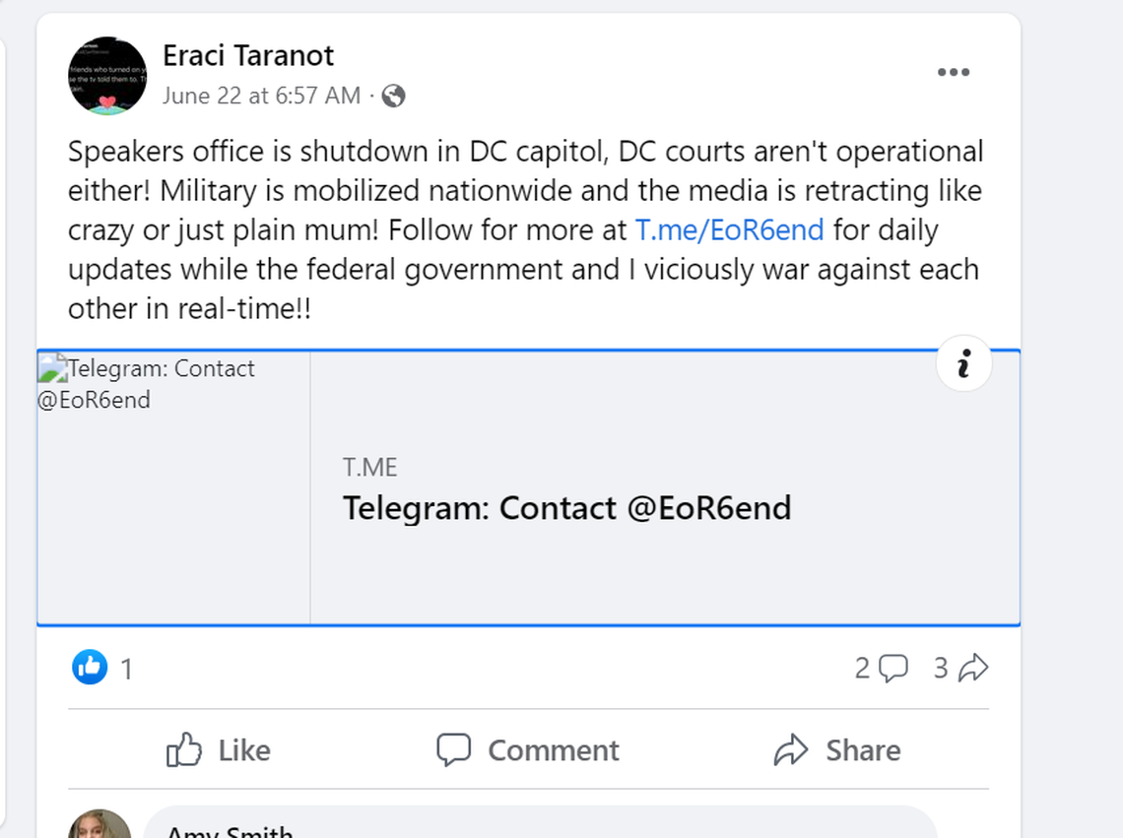Viewport: 1123px width, 838px height.
Task: Open Eraci Taranot's profile name
Action: 248,56
